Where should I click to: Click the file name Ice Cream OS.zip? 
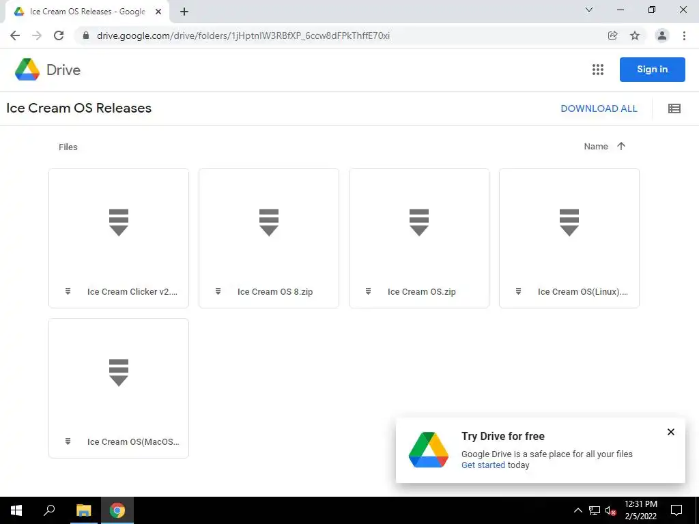pos(422,292)
